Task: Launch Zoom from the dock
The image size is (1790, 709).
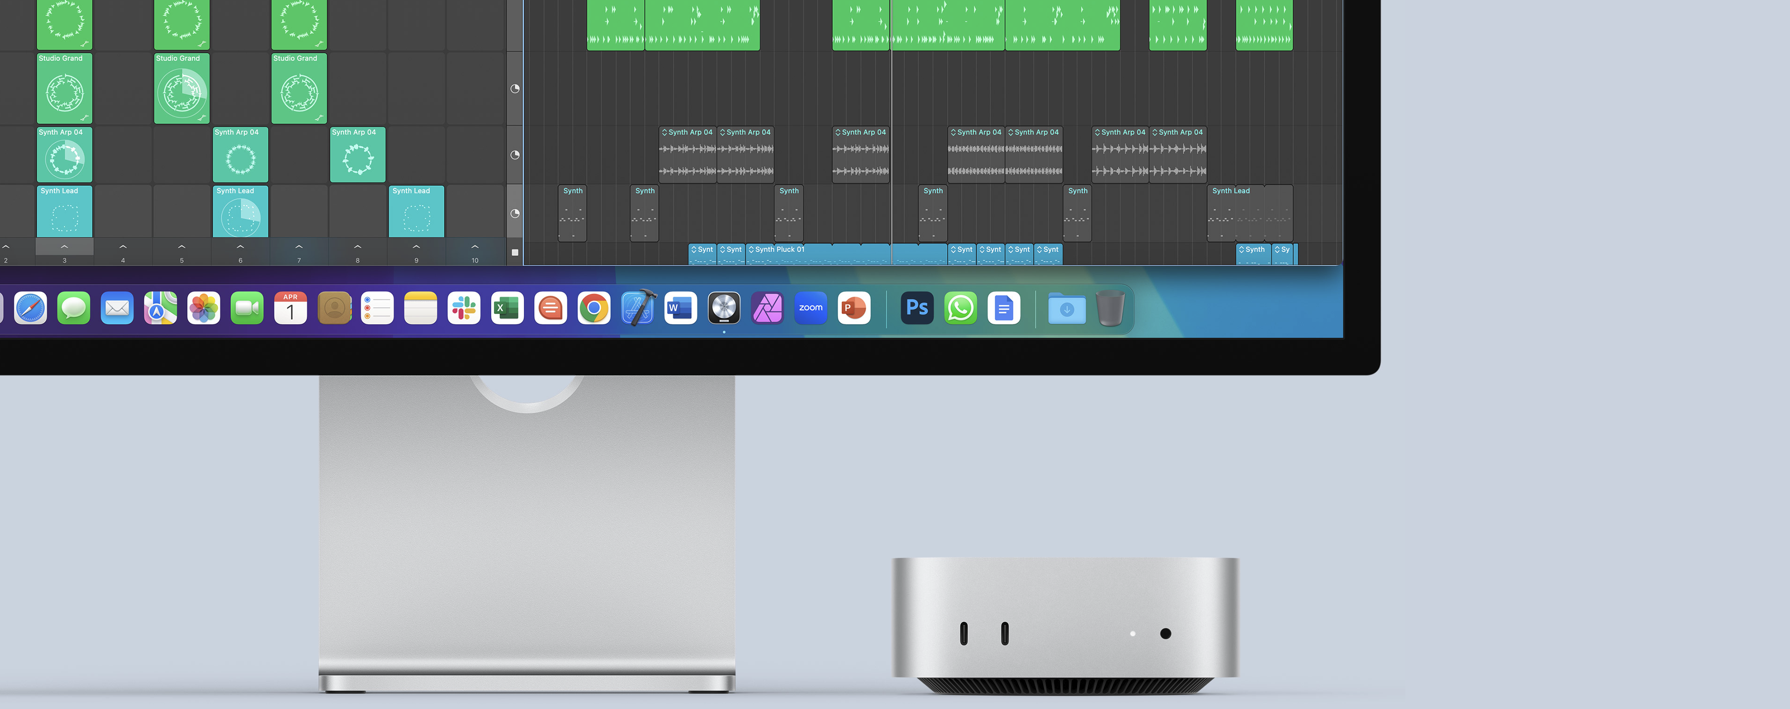Action: (810, 308)
